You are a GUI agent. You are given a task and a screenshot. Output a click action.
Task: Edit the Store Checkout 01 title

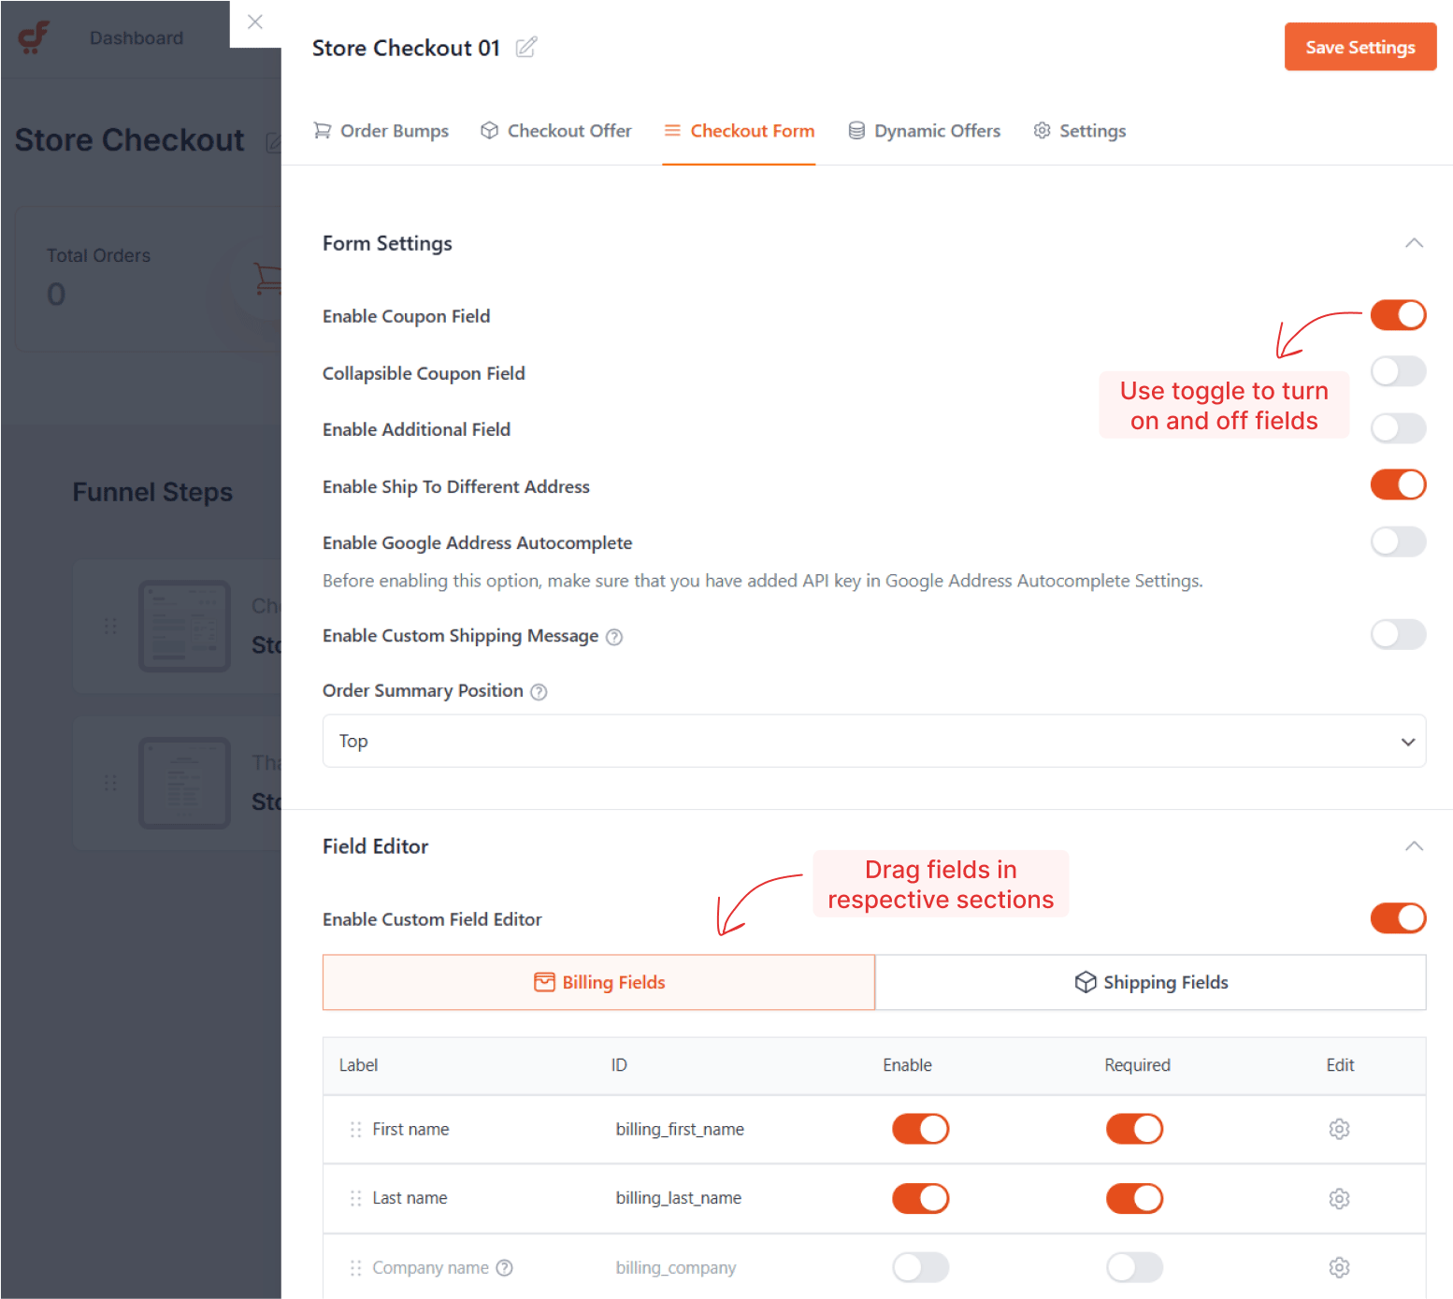(x=526, y=47)
